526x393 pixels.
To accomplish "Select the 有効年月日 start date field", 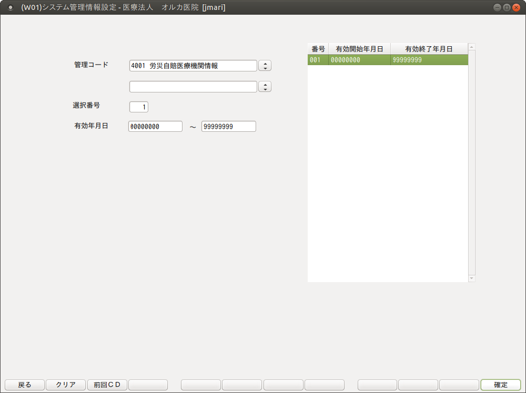I will 155,127.
